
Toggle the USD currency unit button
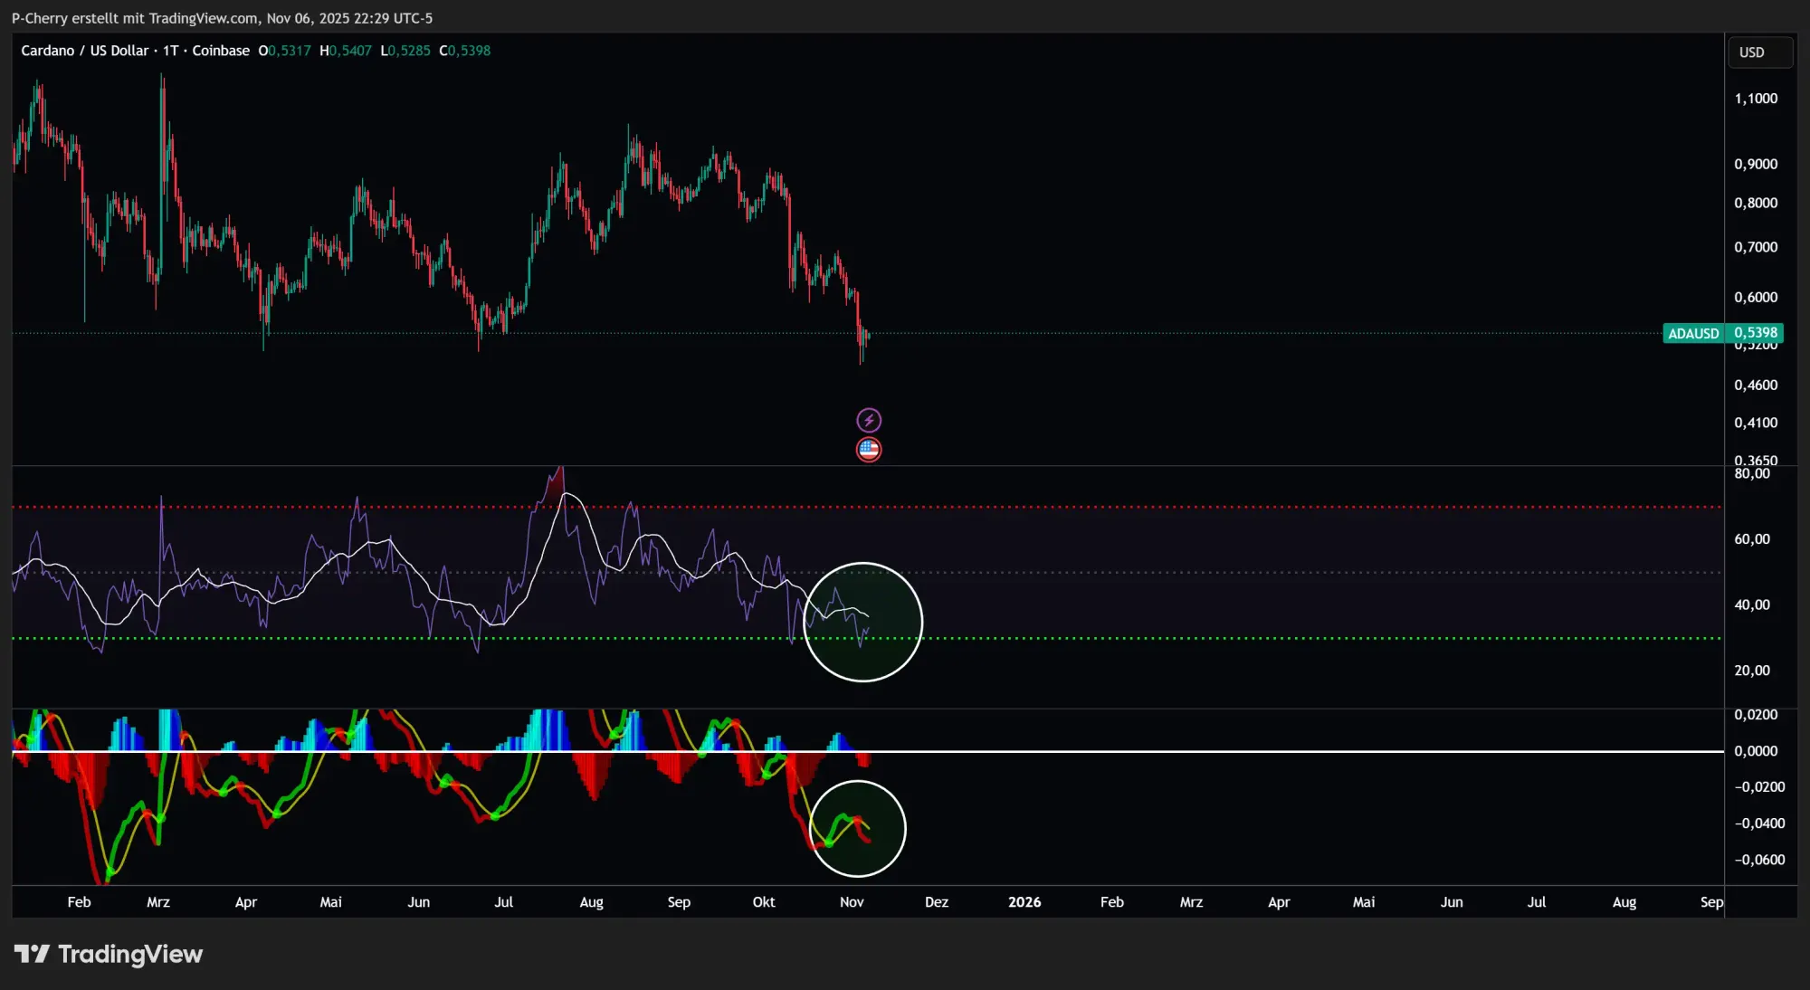click(x=1760, y=52)
